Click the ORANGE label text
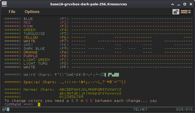195x113 pixels. [x=31, y=52]
